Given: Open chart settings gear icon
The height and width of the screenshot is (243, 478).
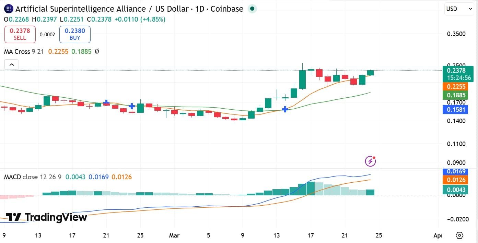Looking at the screenshot, I should point(459,235).
